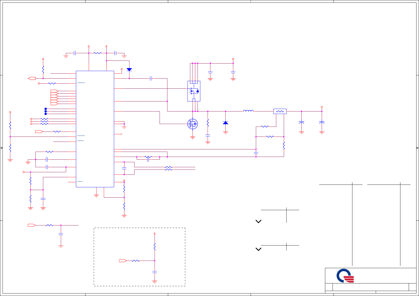
Task: Select the resistor between the two top power nodes
Action: pyautogui.click(x=98, y=53)
